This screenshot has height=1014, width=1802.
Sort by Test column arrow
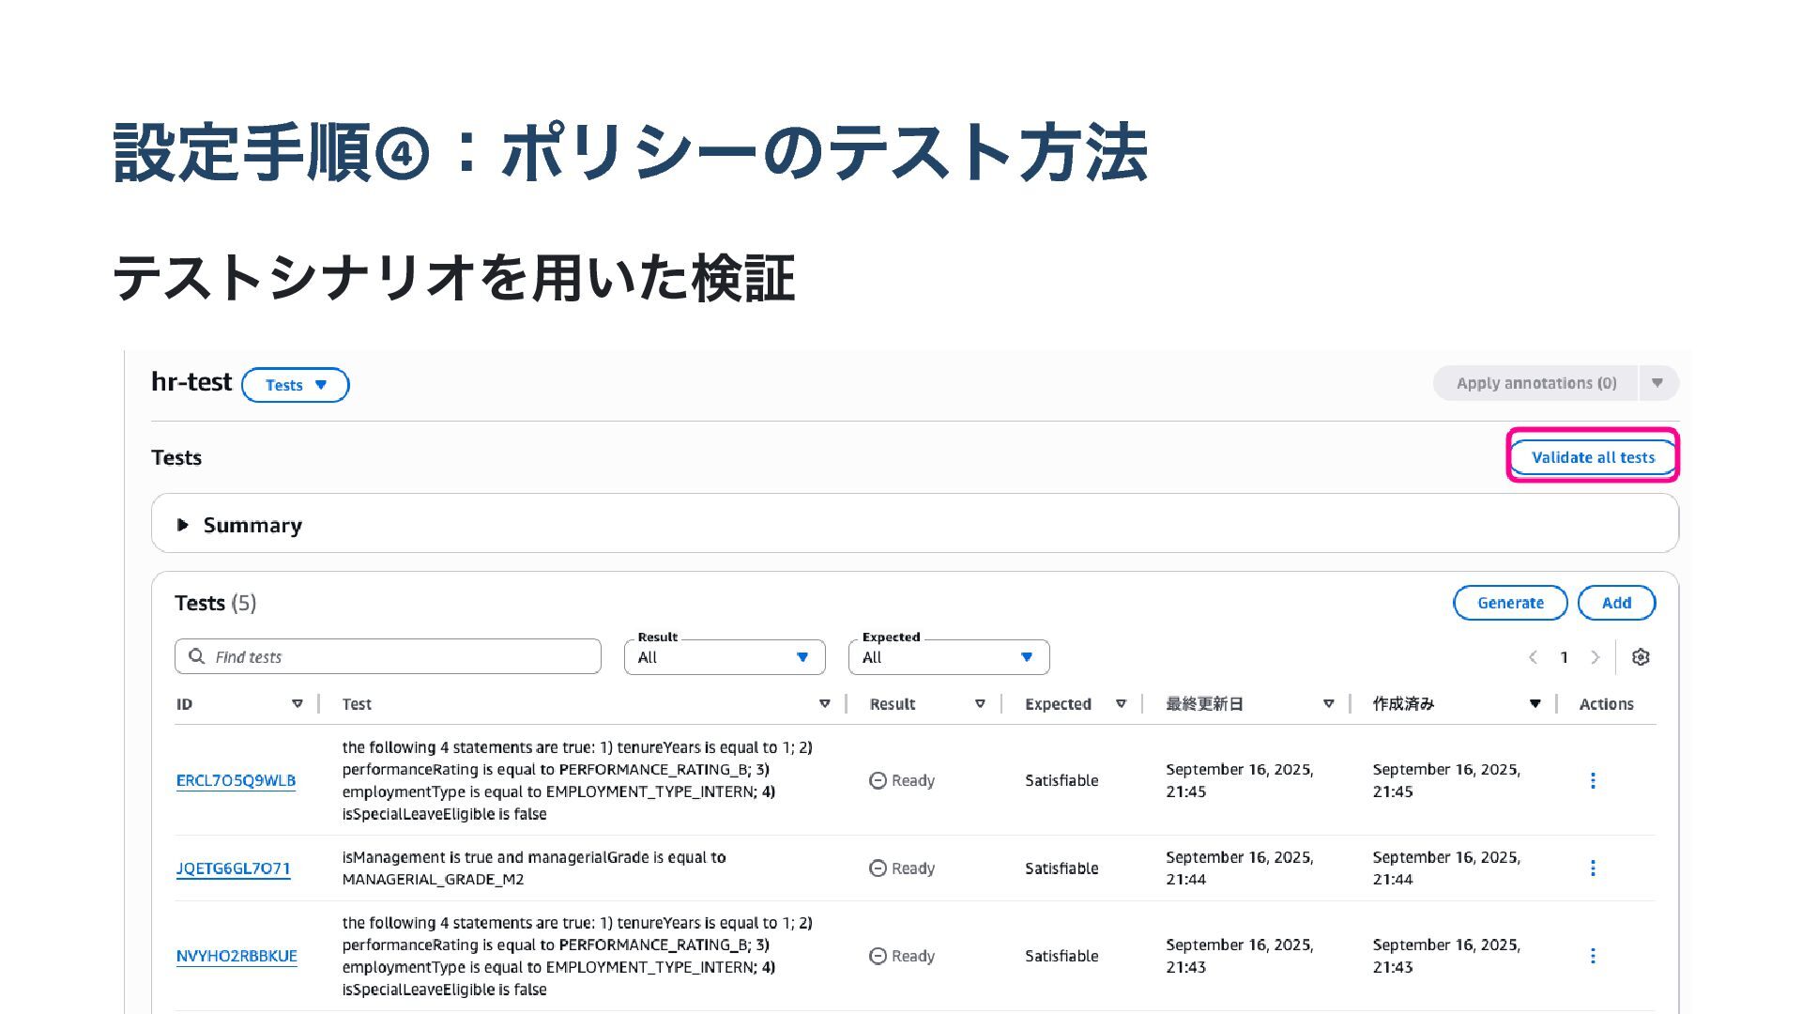[x=824, y=703]
